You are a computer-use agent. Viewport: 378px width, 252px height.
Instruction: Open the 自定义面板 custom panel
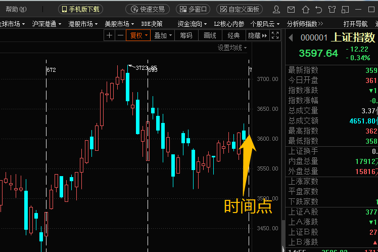pyautogui.click(x=240, y=10)
